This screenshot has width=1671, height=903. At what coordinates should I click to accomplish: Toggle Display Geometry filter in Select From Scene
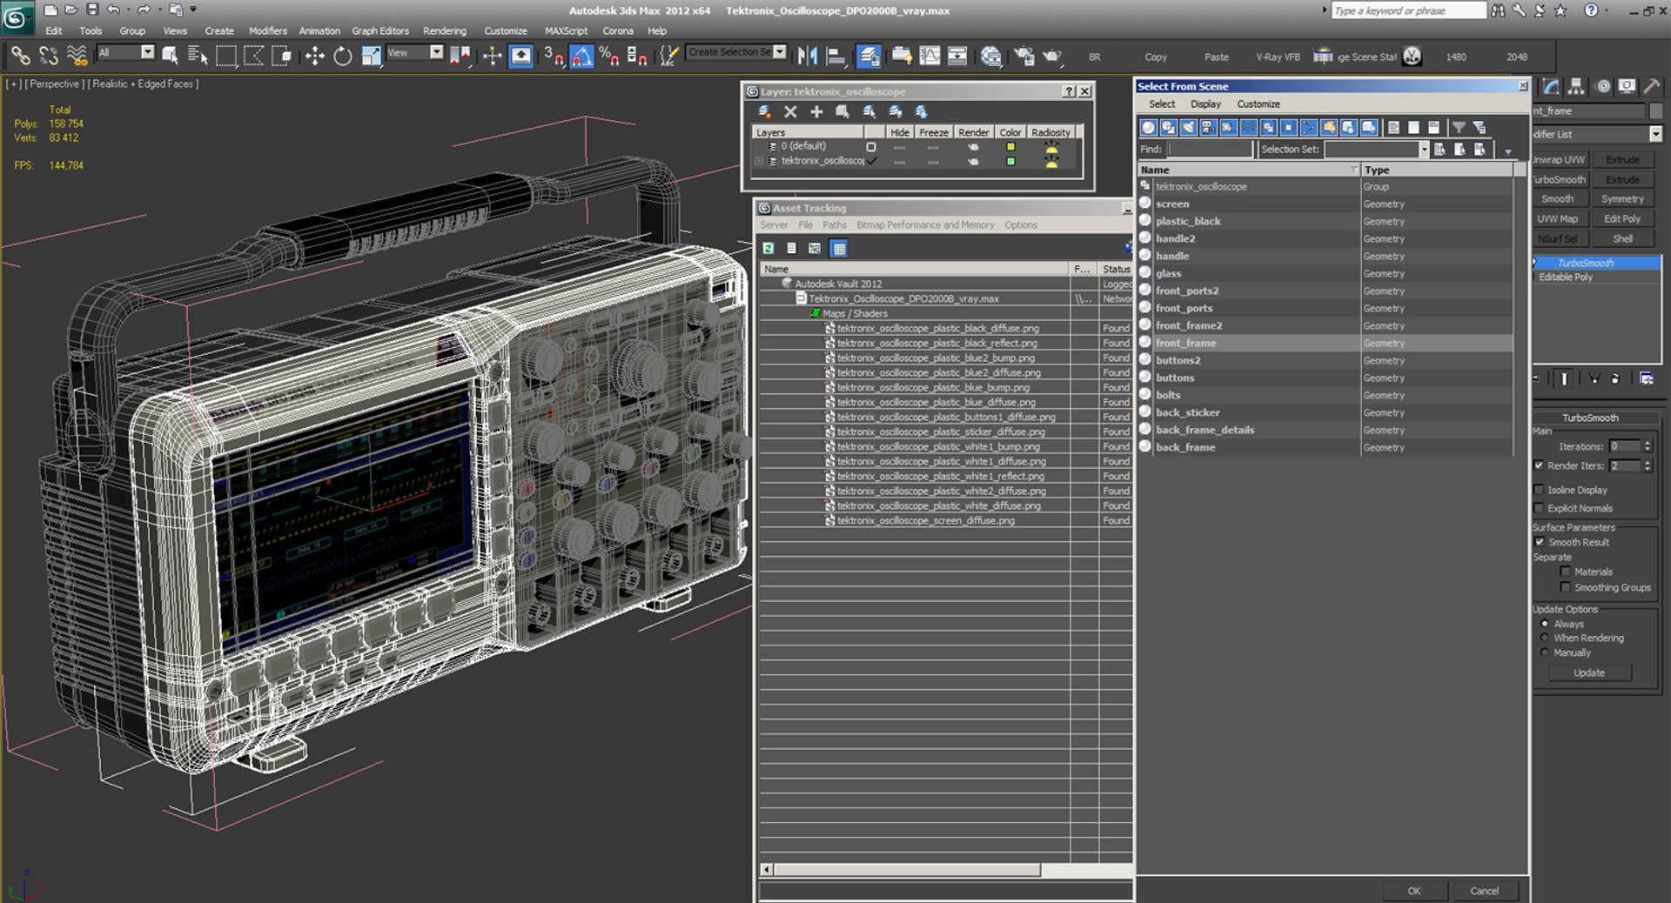(x=1149, y=128)
